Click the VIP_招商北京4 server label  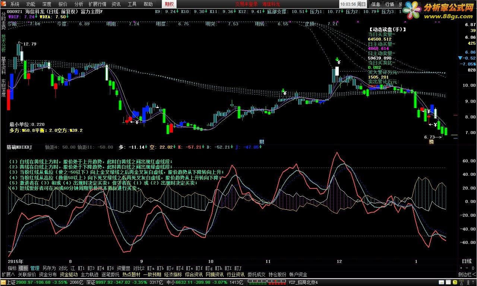tap(303, 283)
